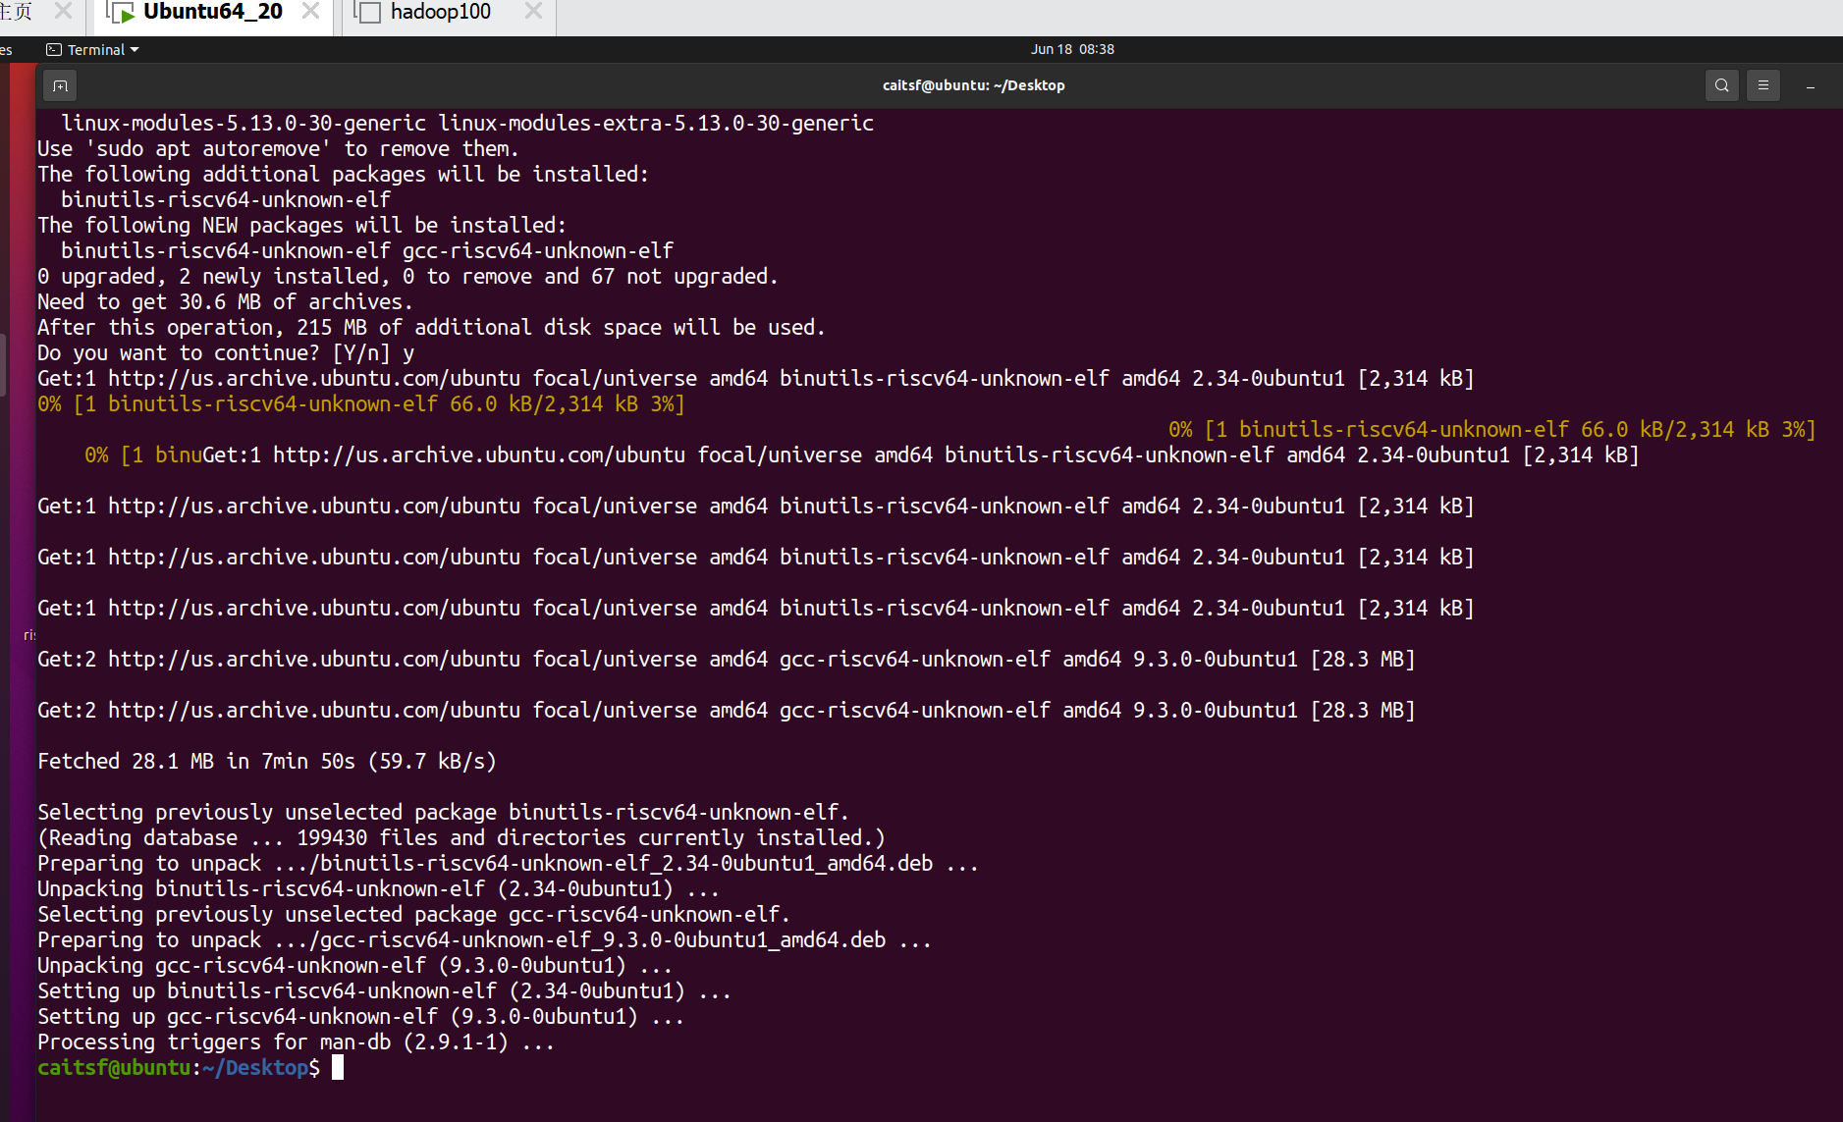This screenshot has height=1122, width=1843.
Task: Click "Do you want to continue? [Y/n] y"
Action: coord(226,352)
